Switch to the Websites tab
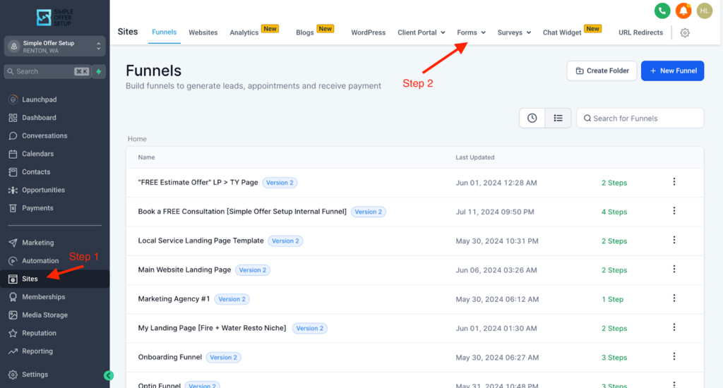Image resolution: width=723 pixels, height=388 pixels. point(203,32)
